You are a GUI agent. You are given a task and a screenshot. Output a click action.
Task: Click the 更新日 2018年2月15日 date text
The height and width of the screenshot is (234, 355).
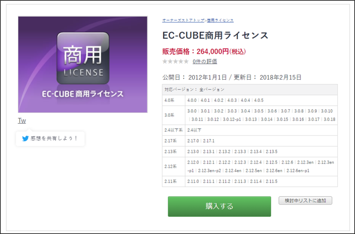click(267, 77)
